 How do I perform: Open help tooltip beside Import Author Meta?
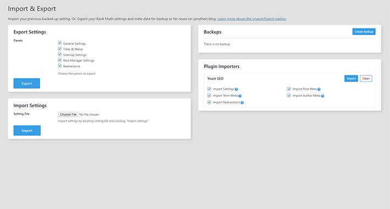click(322, 96)
